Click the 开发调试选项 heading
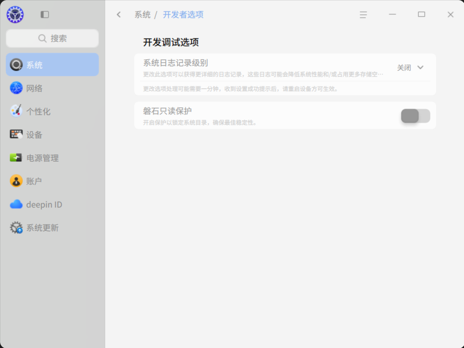The height and width of the screenshot is (348, 464). coord(171,42)
